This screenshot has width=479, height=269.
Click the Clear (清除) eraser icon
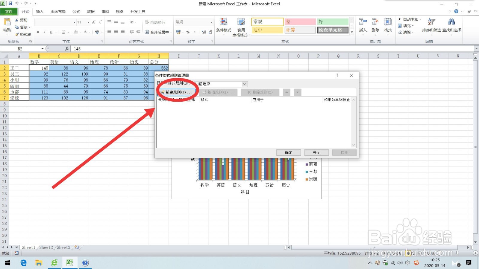tap(400, 32)
